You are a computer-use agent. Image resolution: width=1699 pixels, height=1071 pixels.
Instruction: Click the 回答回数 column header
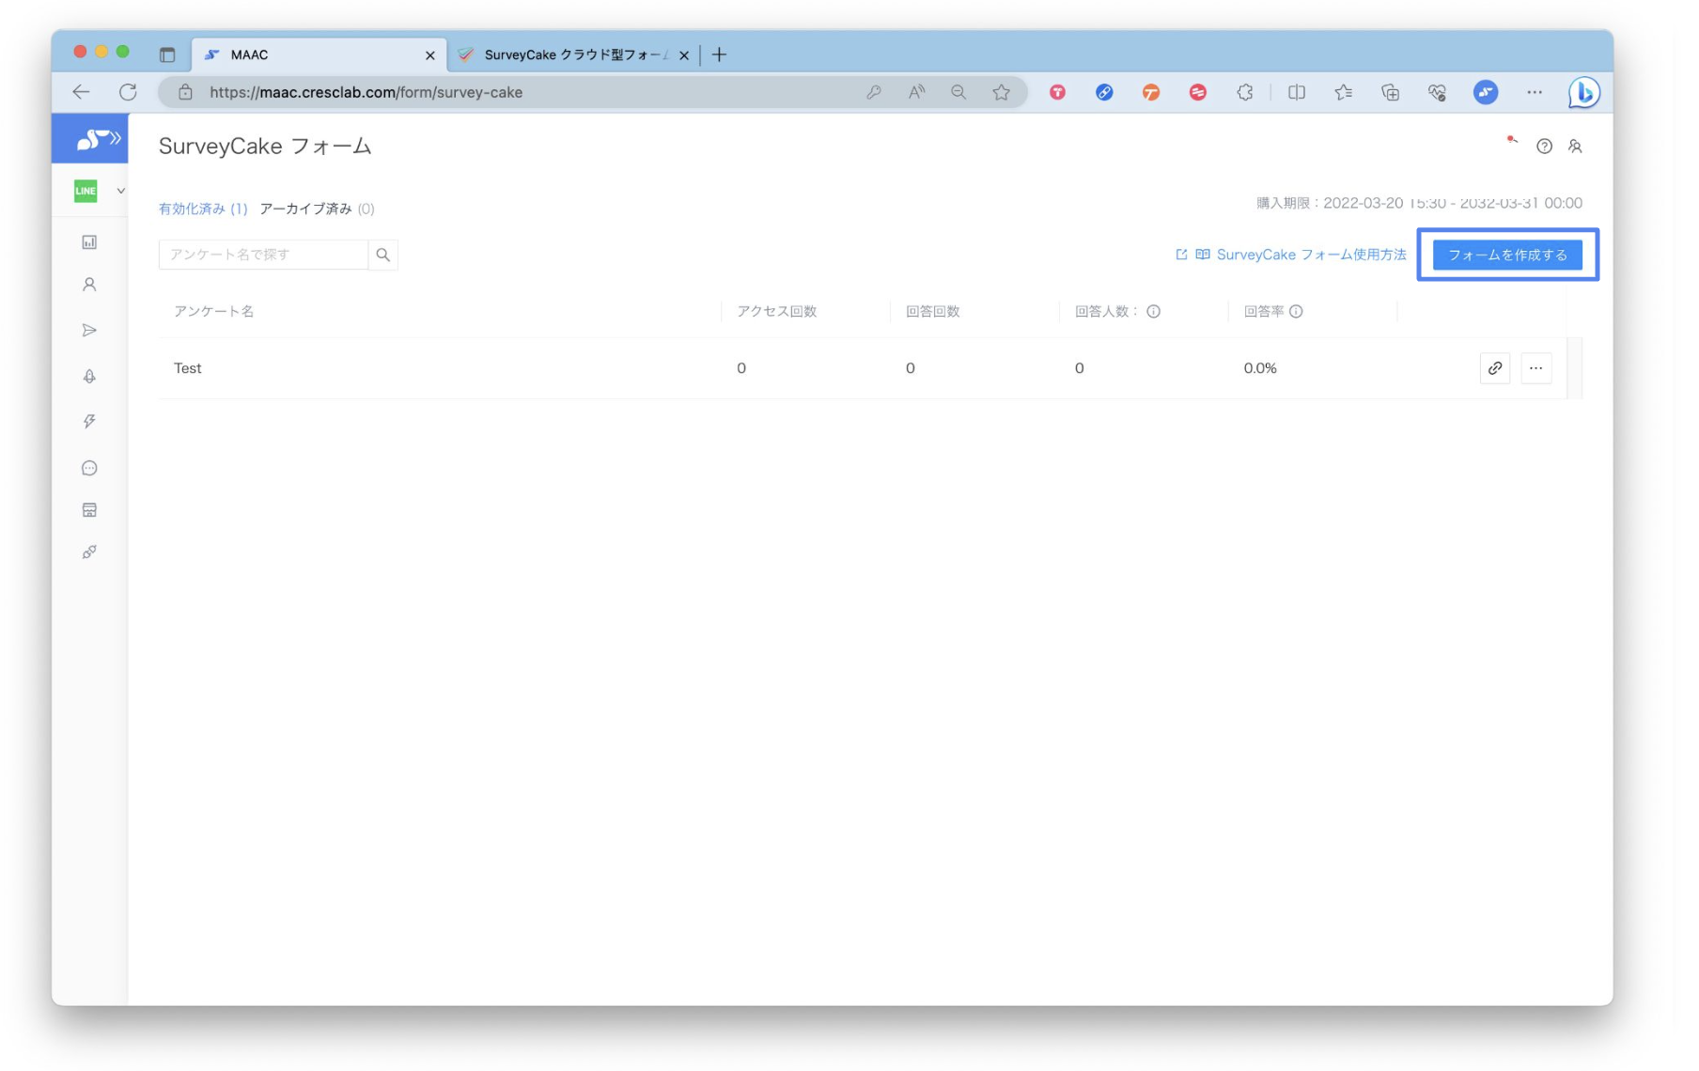(932, 311)
